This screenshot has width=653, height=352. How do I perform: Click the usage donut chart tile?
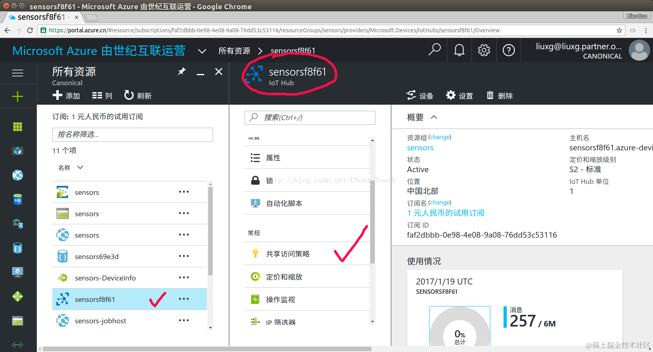[460, 326]
